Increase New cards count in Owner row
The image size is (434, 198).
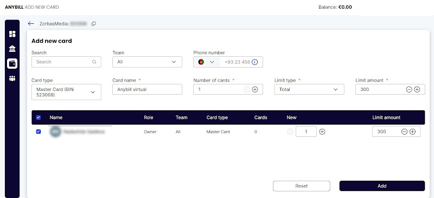coord(322,131)
